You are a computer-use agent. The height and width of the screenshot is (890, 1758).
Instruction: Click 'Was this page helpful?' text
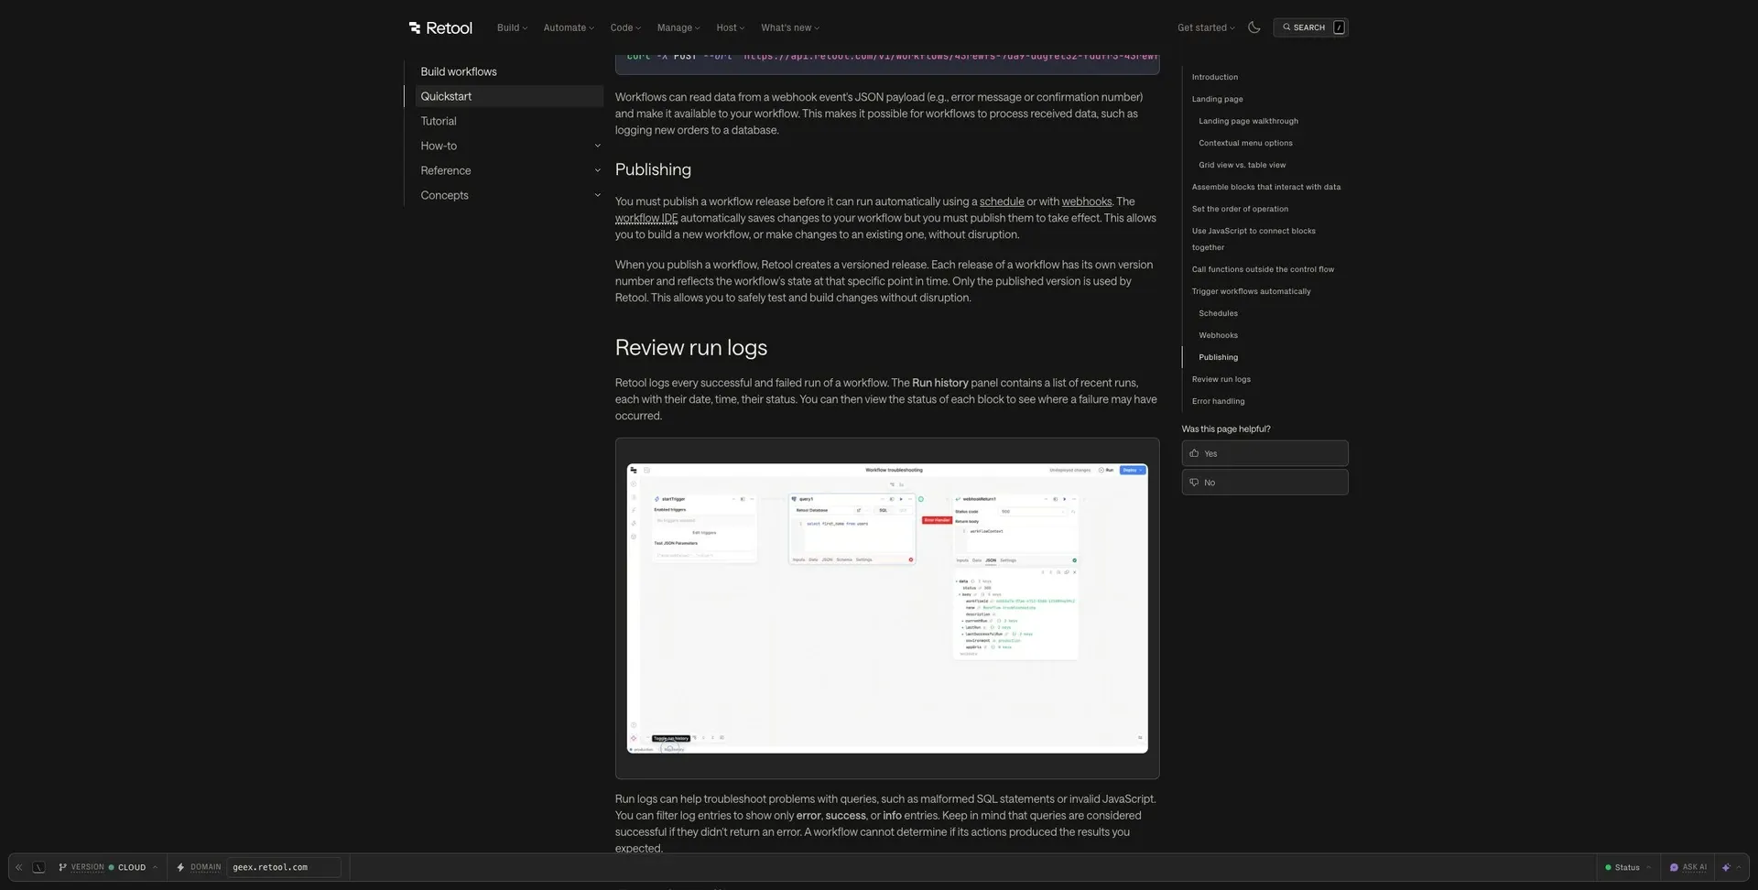1226,429
